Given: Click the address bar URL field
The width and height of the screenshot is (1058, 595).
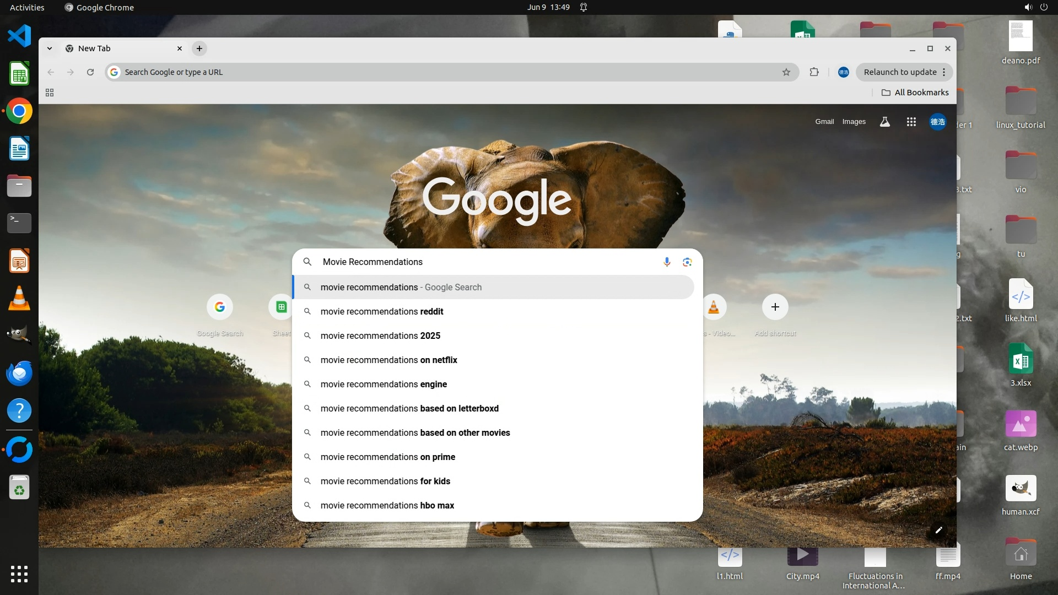Looking at the screenshot, I should tap(441, 72).
